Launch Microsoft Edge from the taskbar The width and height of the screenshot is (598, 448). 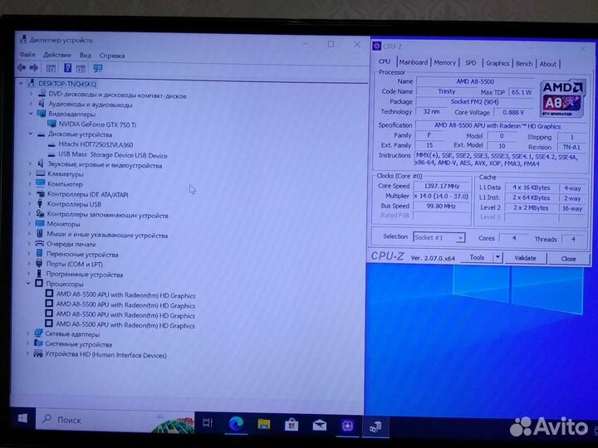(236, 423)
